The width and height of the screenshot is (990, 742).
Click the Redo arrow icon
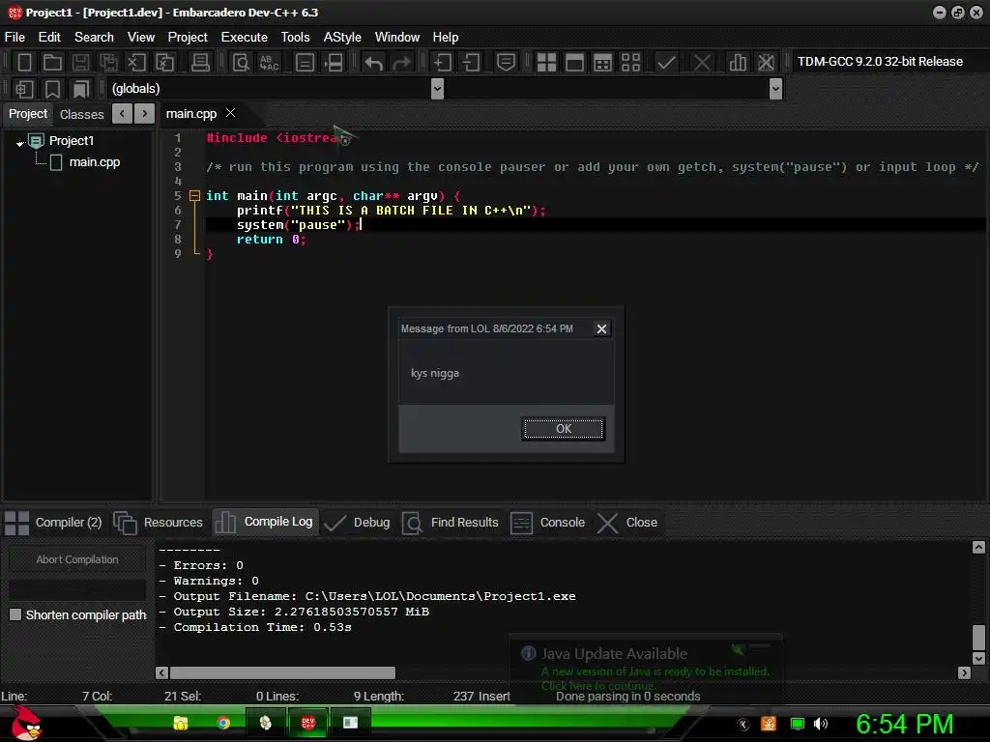401,62
